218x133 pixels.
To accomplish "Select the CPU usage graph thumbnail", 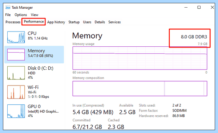I will click(16, 37).
